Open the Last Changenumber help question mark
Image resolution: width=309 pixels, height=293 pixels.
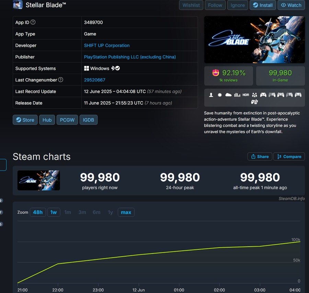61,80
